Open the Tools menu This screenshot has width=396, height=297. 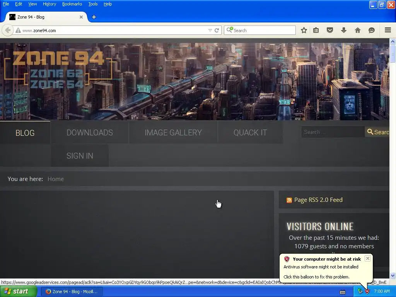(x=93, y=4)
